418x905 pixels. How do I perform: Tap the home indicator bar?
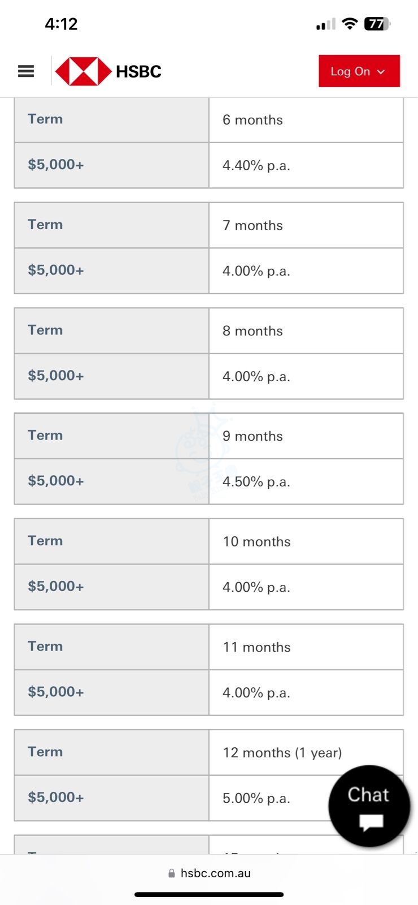(209, 895)
